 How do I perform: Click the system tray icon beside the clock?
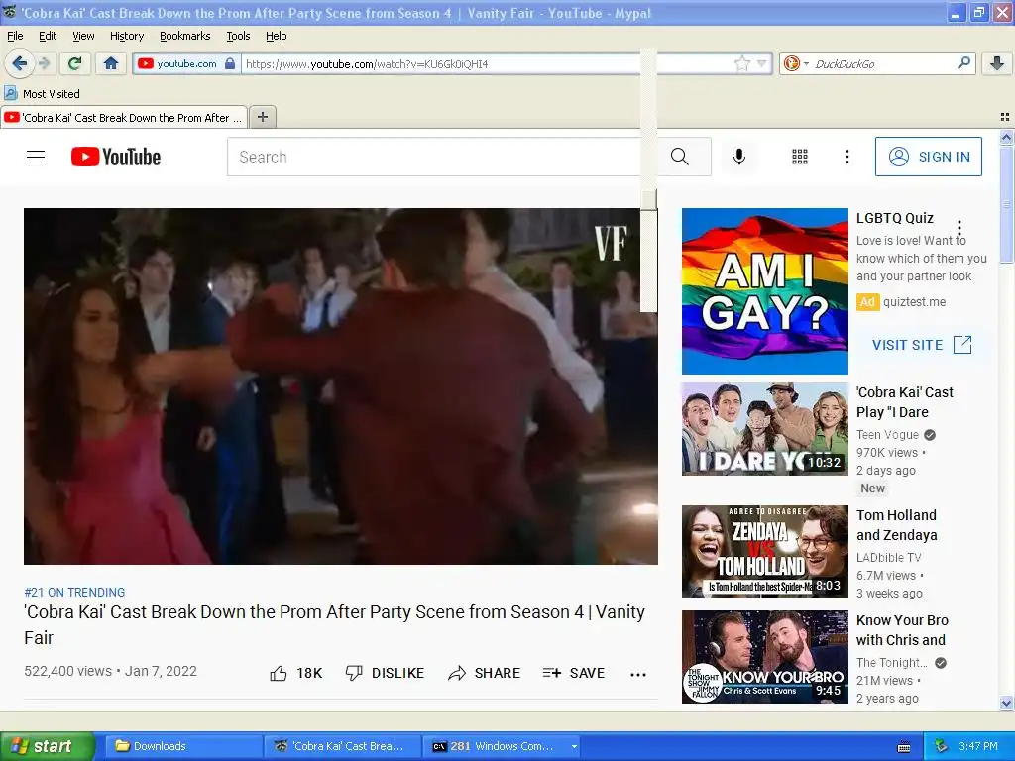click(x=942, y=746)
